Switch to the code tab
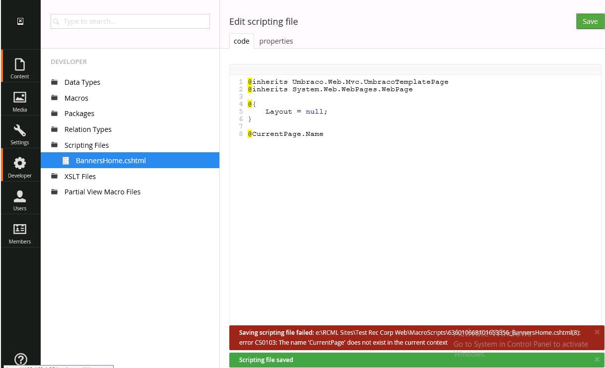The width and height of the screenshot is (605, 368). pyautogui.click(x=241, y=41)
